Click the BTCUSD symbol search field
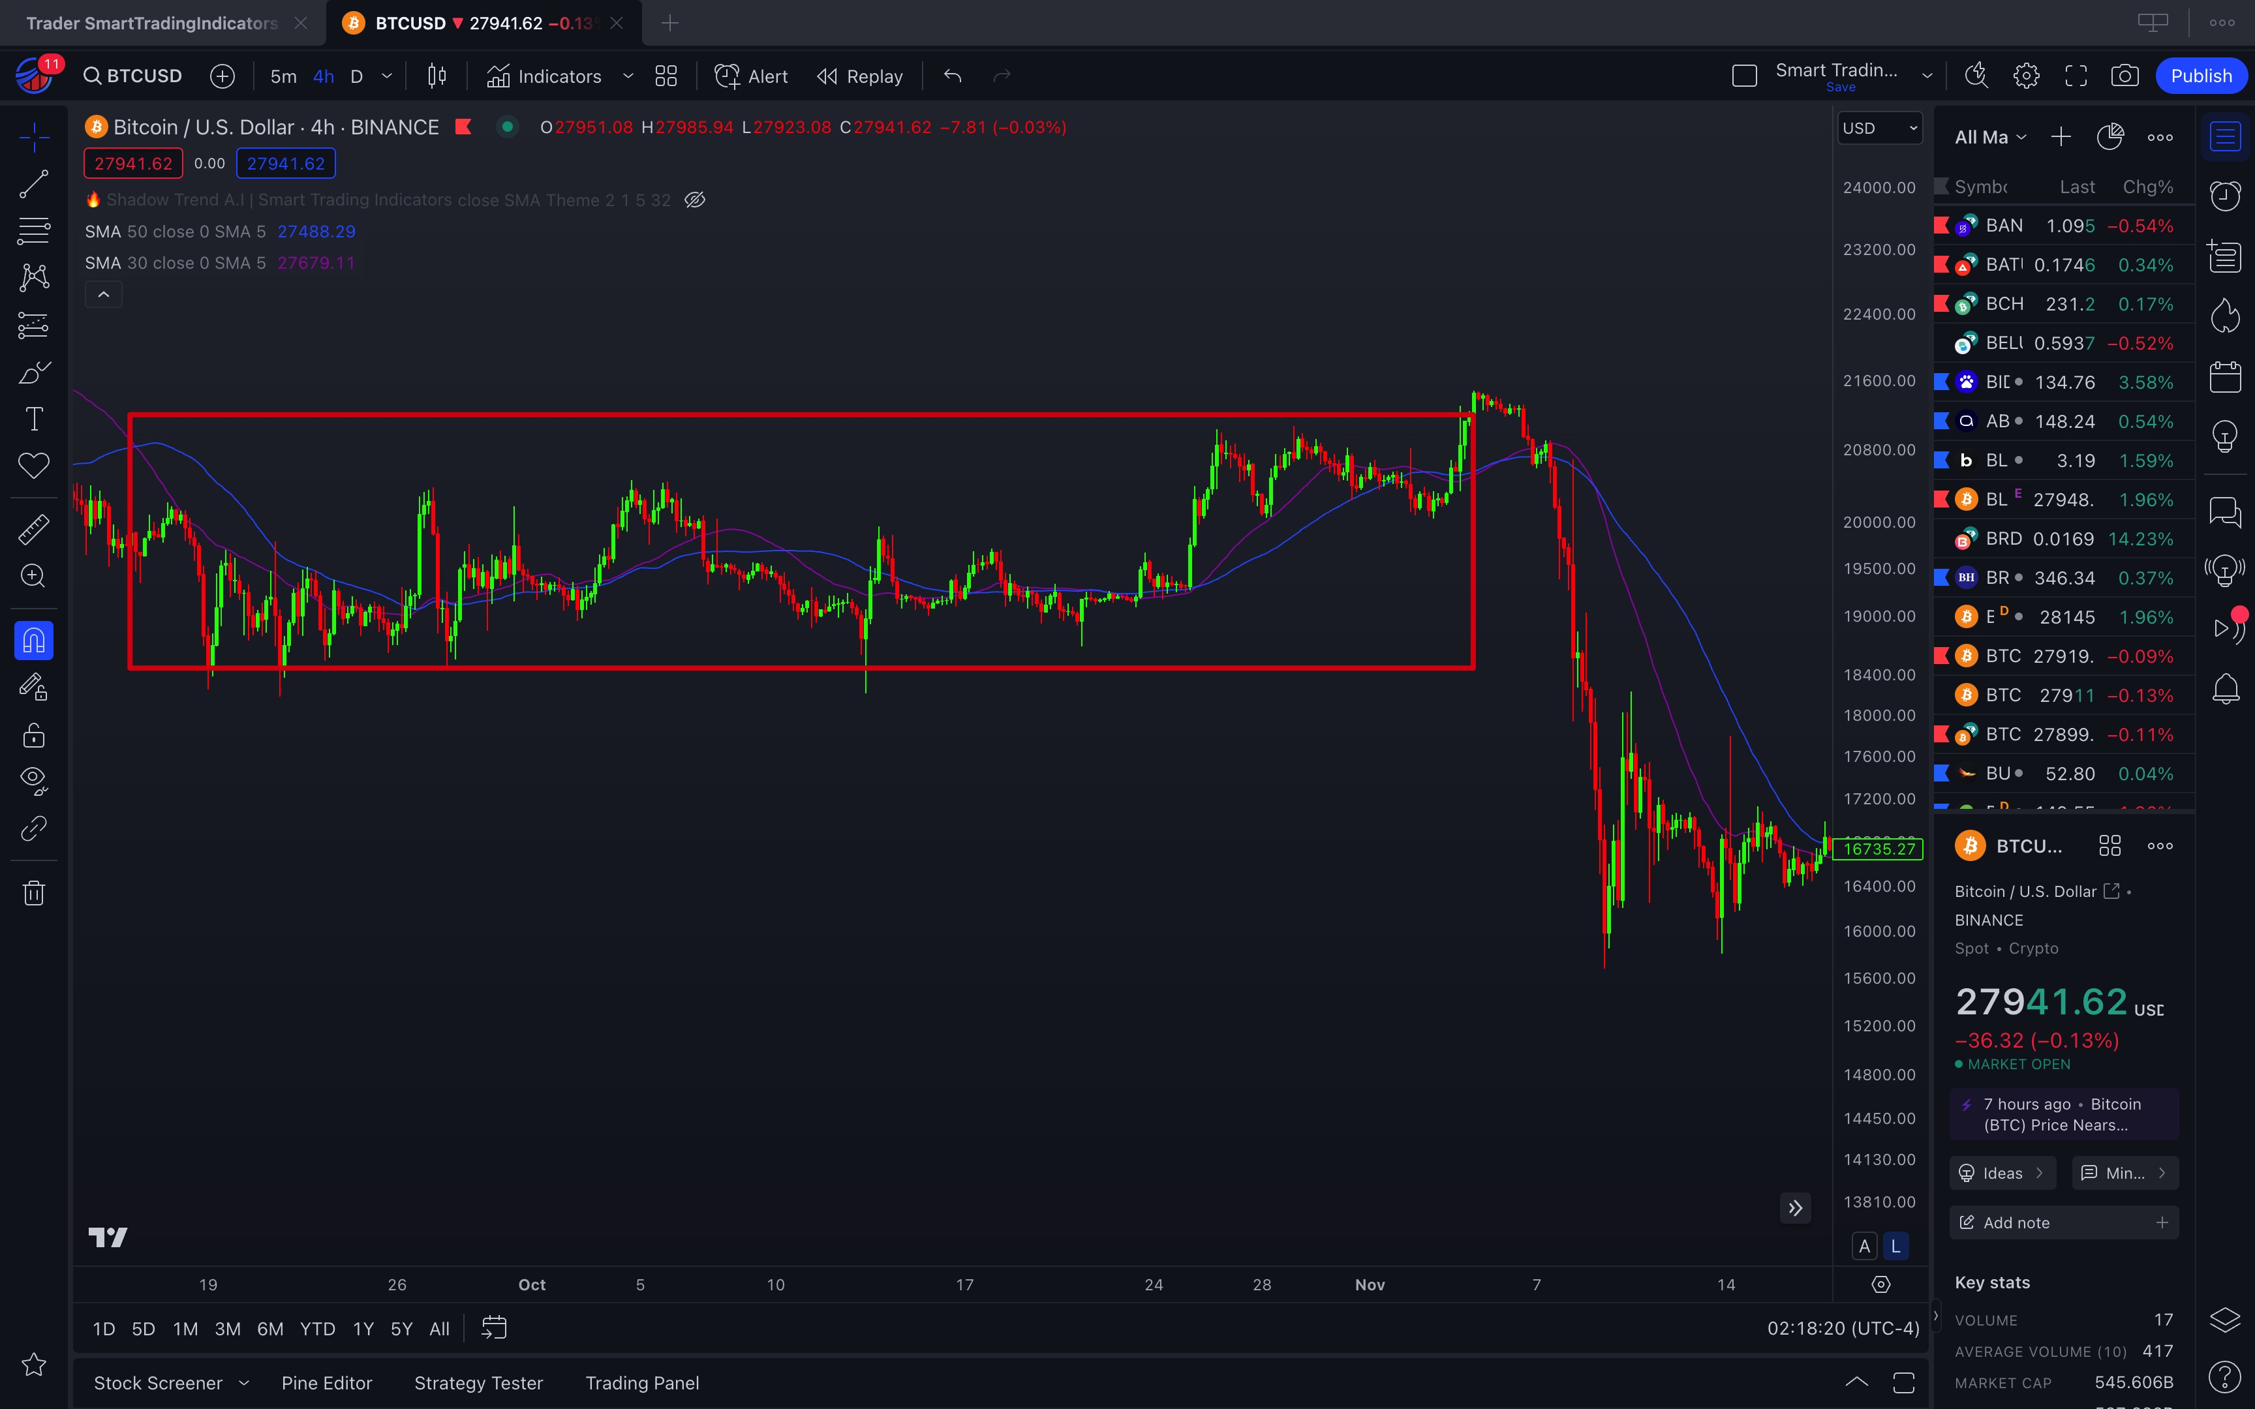The image size is (2255, 1409). coord(132,76)
